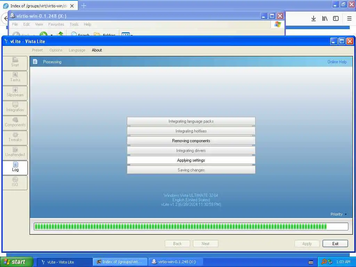Image resolution: width=356 pixels, height=267 pixels.
Task: Click the green Forward arrow in Explorer
Action: (x=43, y=34)
